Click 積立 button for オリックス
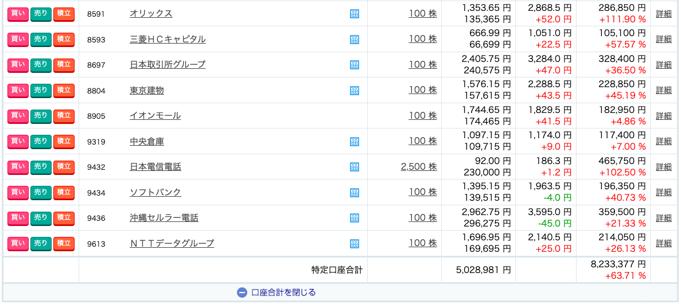Image resolution: width=681 pixels, height=304 pixels. [64, 13]
